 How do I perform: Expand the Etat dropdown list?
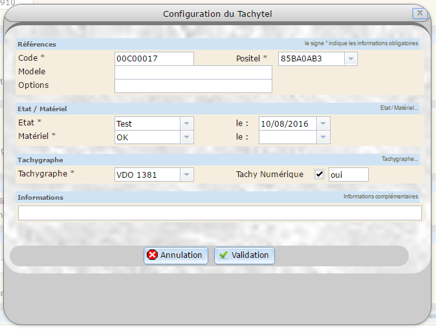(x=186, y=123)
